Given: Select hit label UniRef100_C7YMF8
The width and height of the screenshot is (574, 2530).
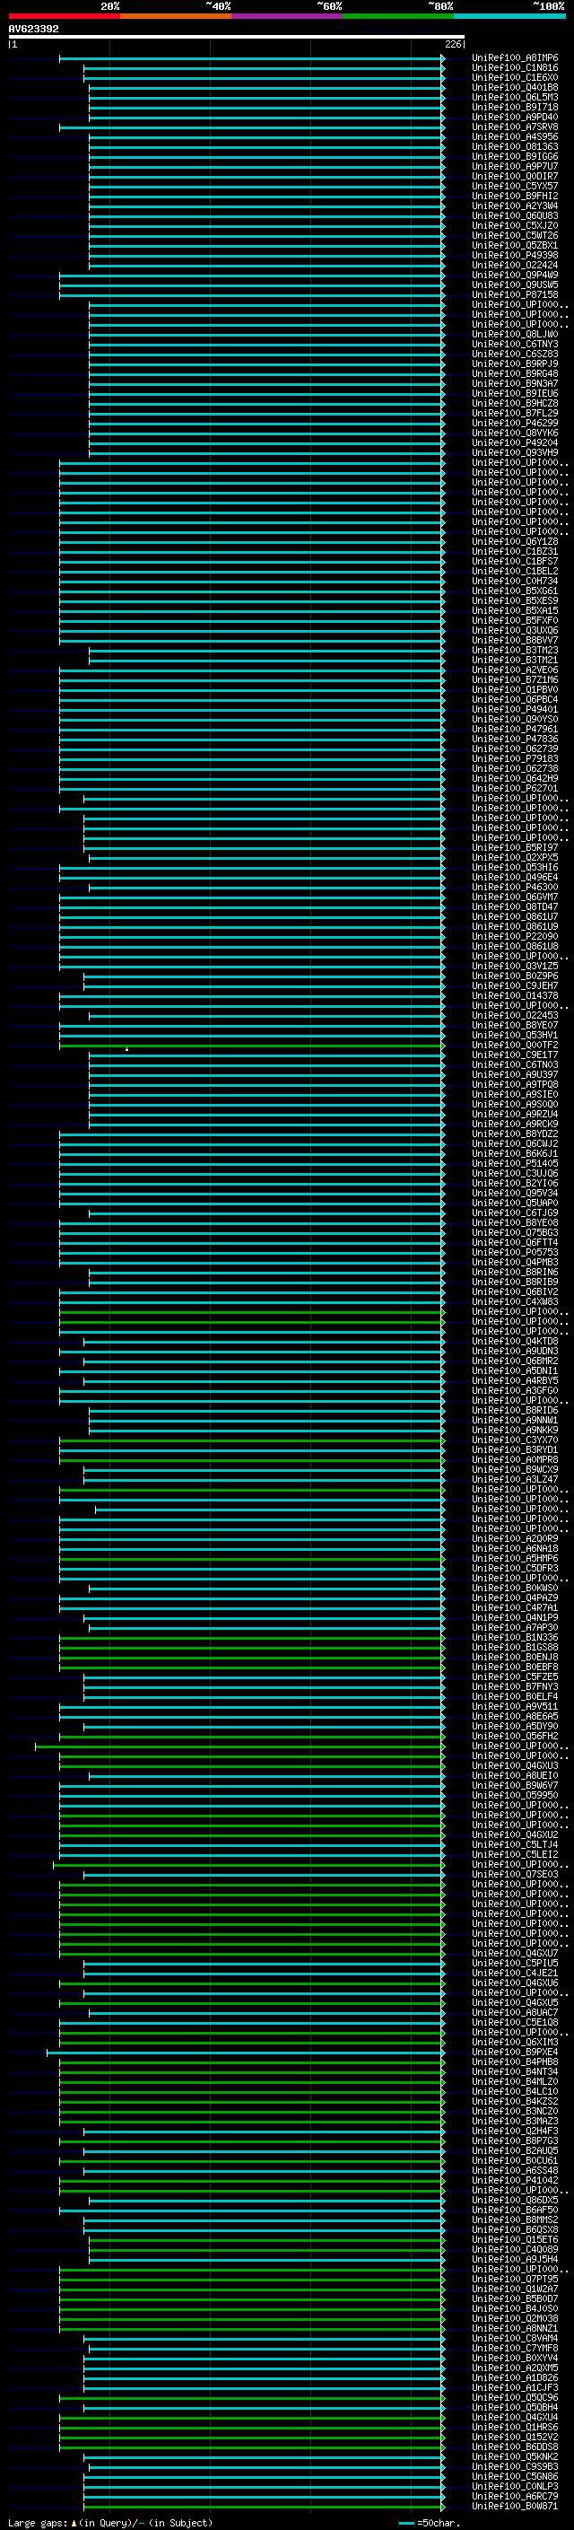Looking at the screenshot, I should pos(514,2349).
